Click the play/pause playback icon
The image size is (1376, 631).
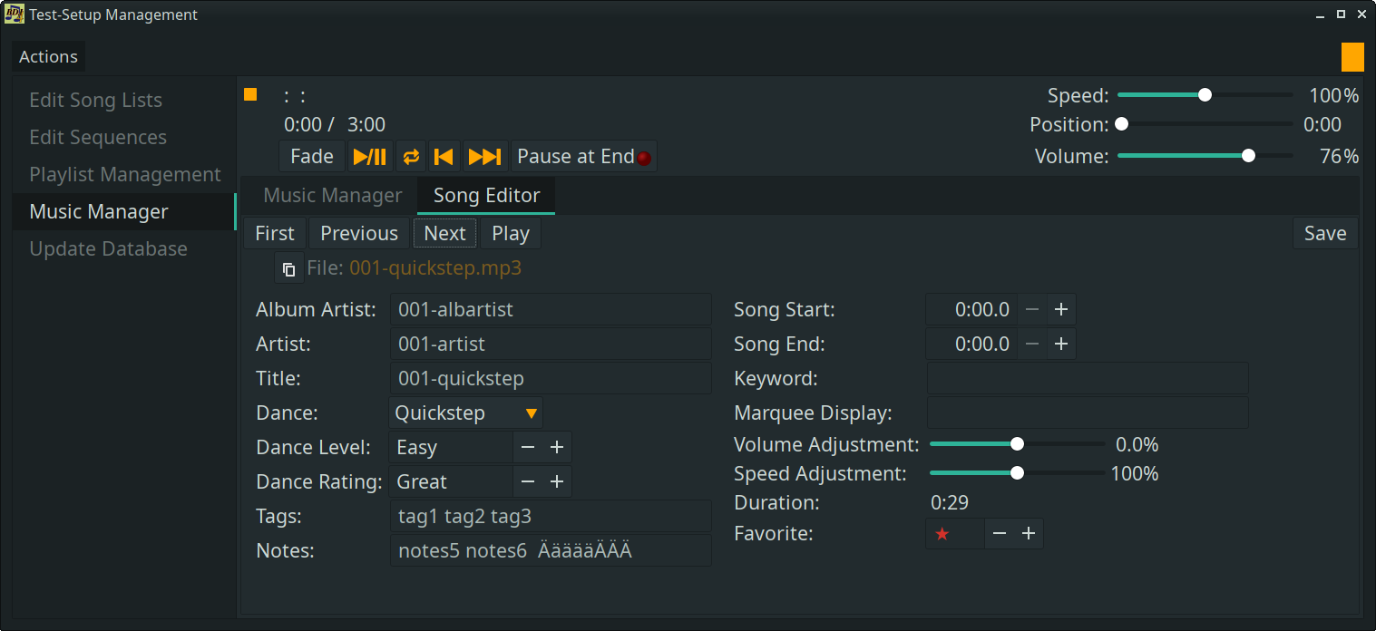[370, 157]
